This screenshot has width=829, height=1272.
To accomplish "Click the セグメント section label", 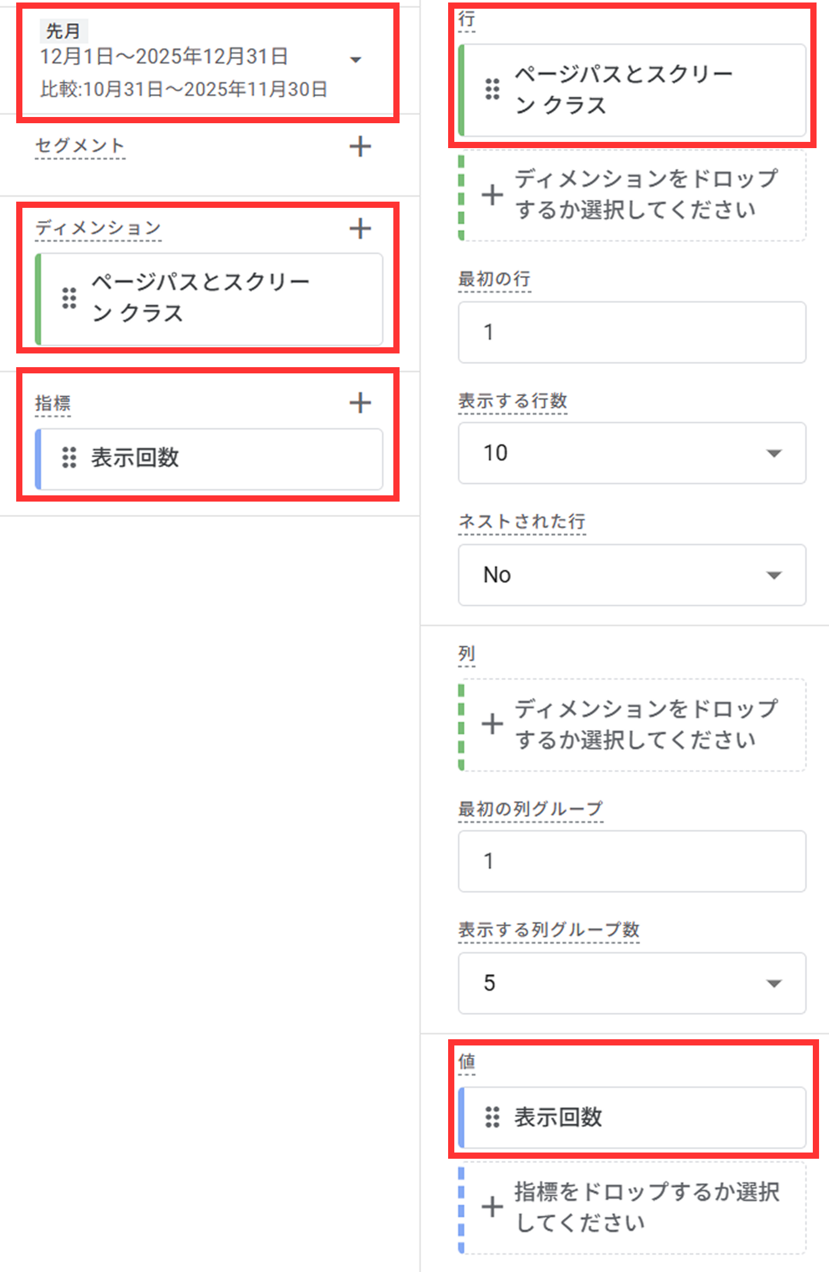I will click(80, 146).
